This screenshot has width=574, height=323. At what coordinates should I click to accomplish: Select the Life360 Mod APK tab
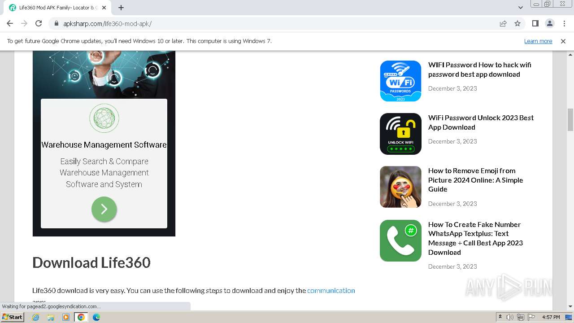click(x=57, y=8)
